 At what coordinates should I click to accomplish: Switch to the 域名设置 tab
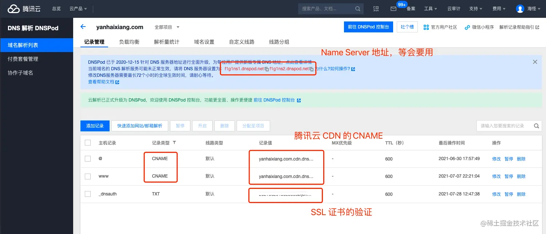pos(204,42)
